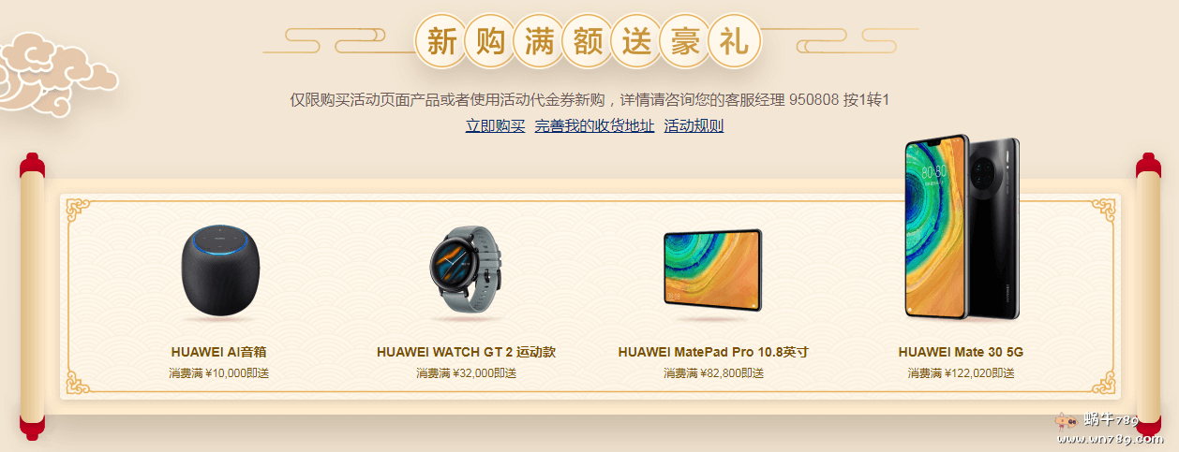Click the 消费满 ¥10,000即送 text
Screen dimensions: 1179x452
click(x=219, y=372)
